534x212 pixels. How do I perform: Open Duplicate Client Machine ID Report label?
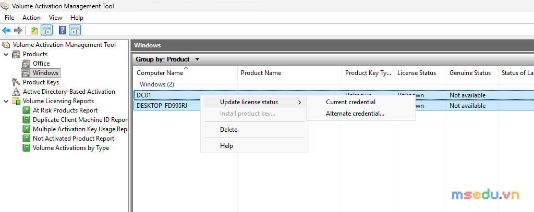point(80,120)
